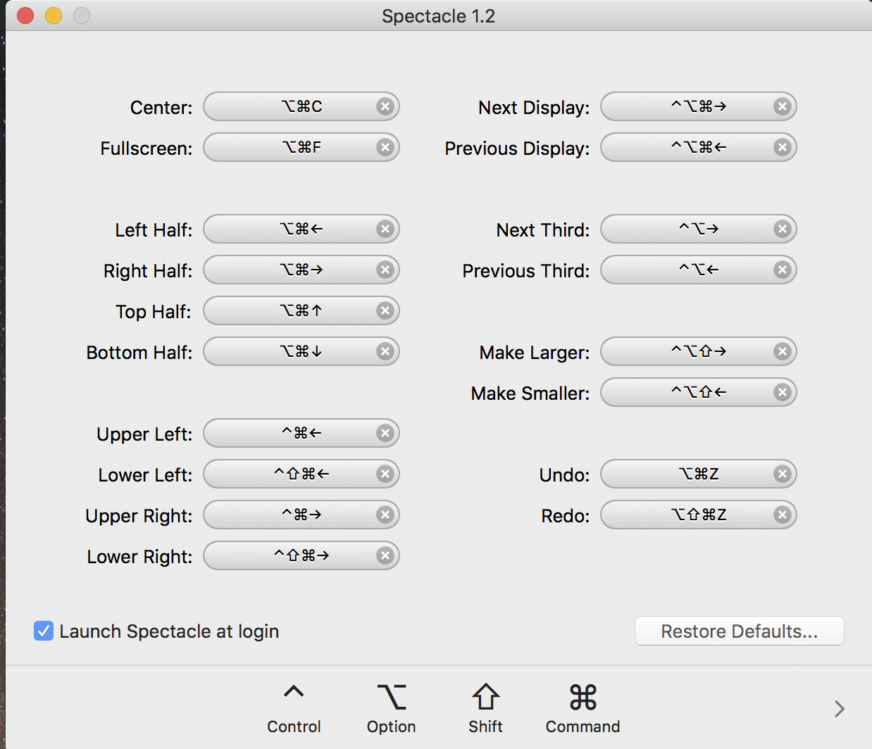Clear the Next Display shortcut
The width and height of the screenshot is (872, 749).
tap(783, 106)
